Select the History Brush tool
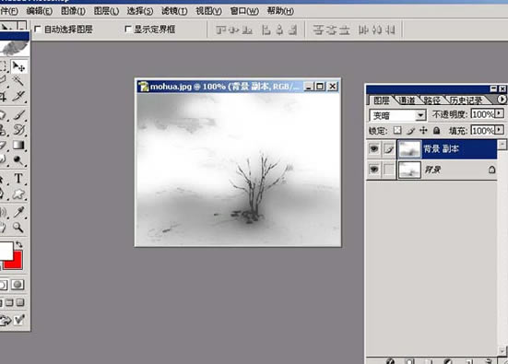The width and height of the screenshot is (508, 364). pos(18,130)
